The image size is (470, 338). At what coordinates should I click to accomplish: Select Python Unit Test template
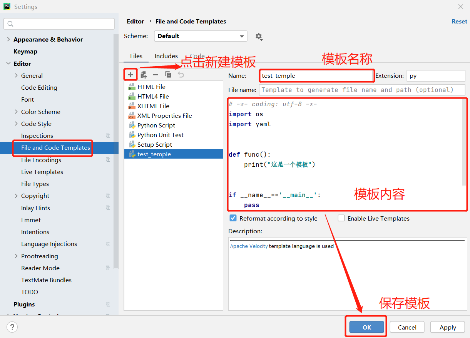click(x=161, y=135)
